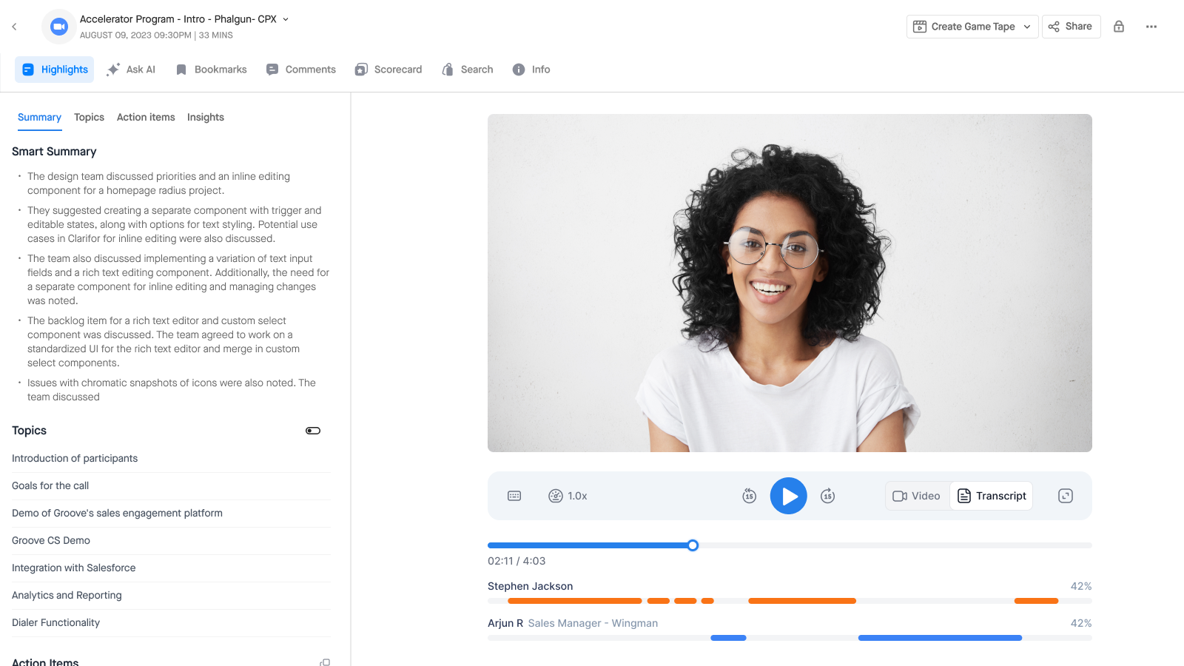
Task: Click Stephen Jackson's first orange talk segment
Action: point(575,601)
